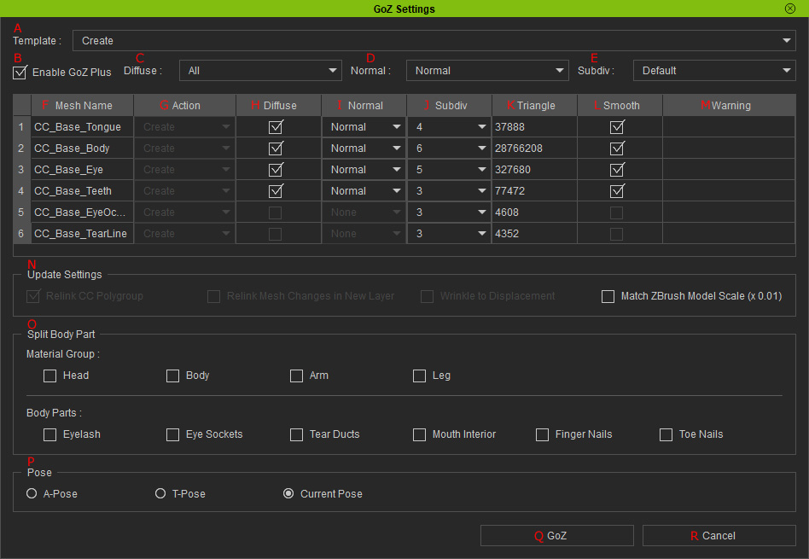Uncheck Diffuse for CC_Base_Tongue
Image resolution: width=809 pixels, height=559 pixels.
276,127
